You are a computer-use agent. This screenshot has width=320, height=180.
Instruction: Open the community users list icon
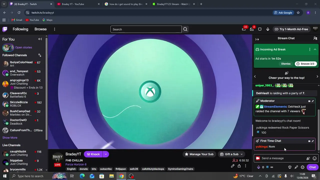[315, 38]
